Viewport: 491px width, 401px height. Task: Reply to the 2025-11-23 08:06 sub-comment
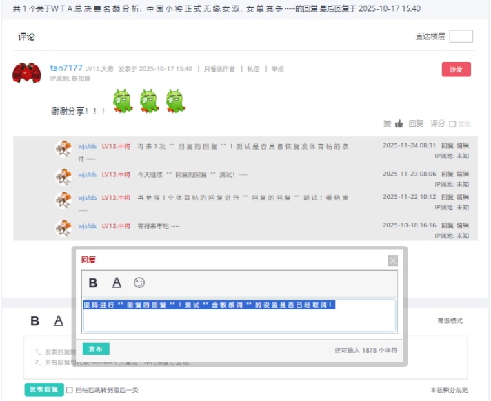[448, 174]
